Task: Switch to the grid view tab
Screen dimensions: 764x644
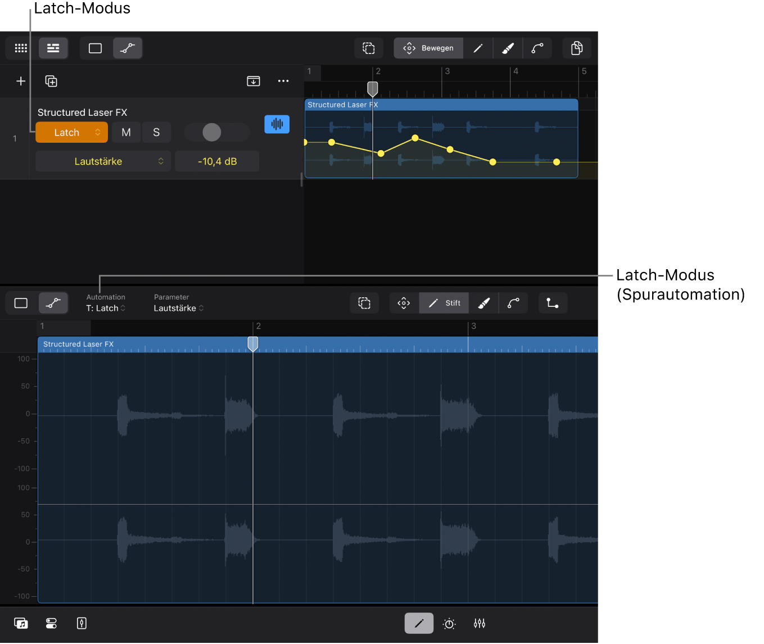Action: tap(21, 48)
